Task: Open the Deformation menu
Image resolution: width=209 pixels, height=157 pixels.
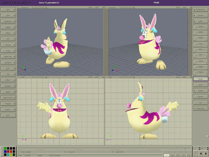Action: point(8,98)
